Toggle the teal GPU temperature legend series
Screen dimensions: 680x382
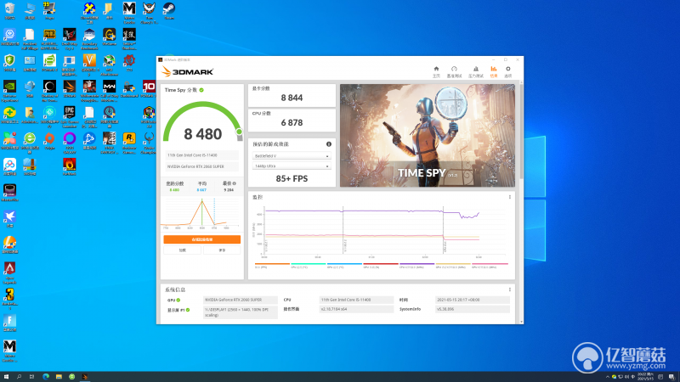point(309,266)
